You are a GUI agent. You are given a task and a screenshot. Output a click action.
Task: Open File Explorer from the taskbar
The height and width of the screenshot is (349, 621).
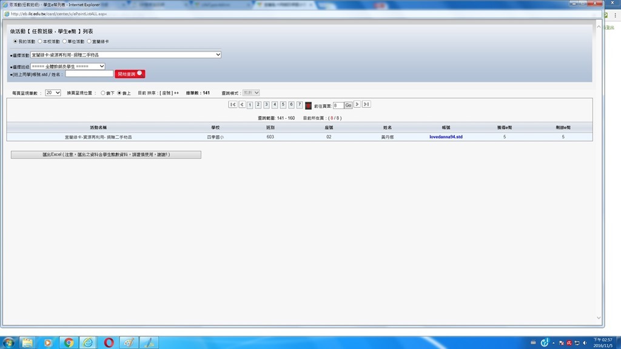coord(27,342)
